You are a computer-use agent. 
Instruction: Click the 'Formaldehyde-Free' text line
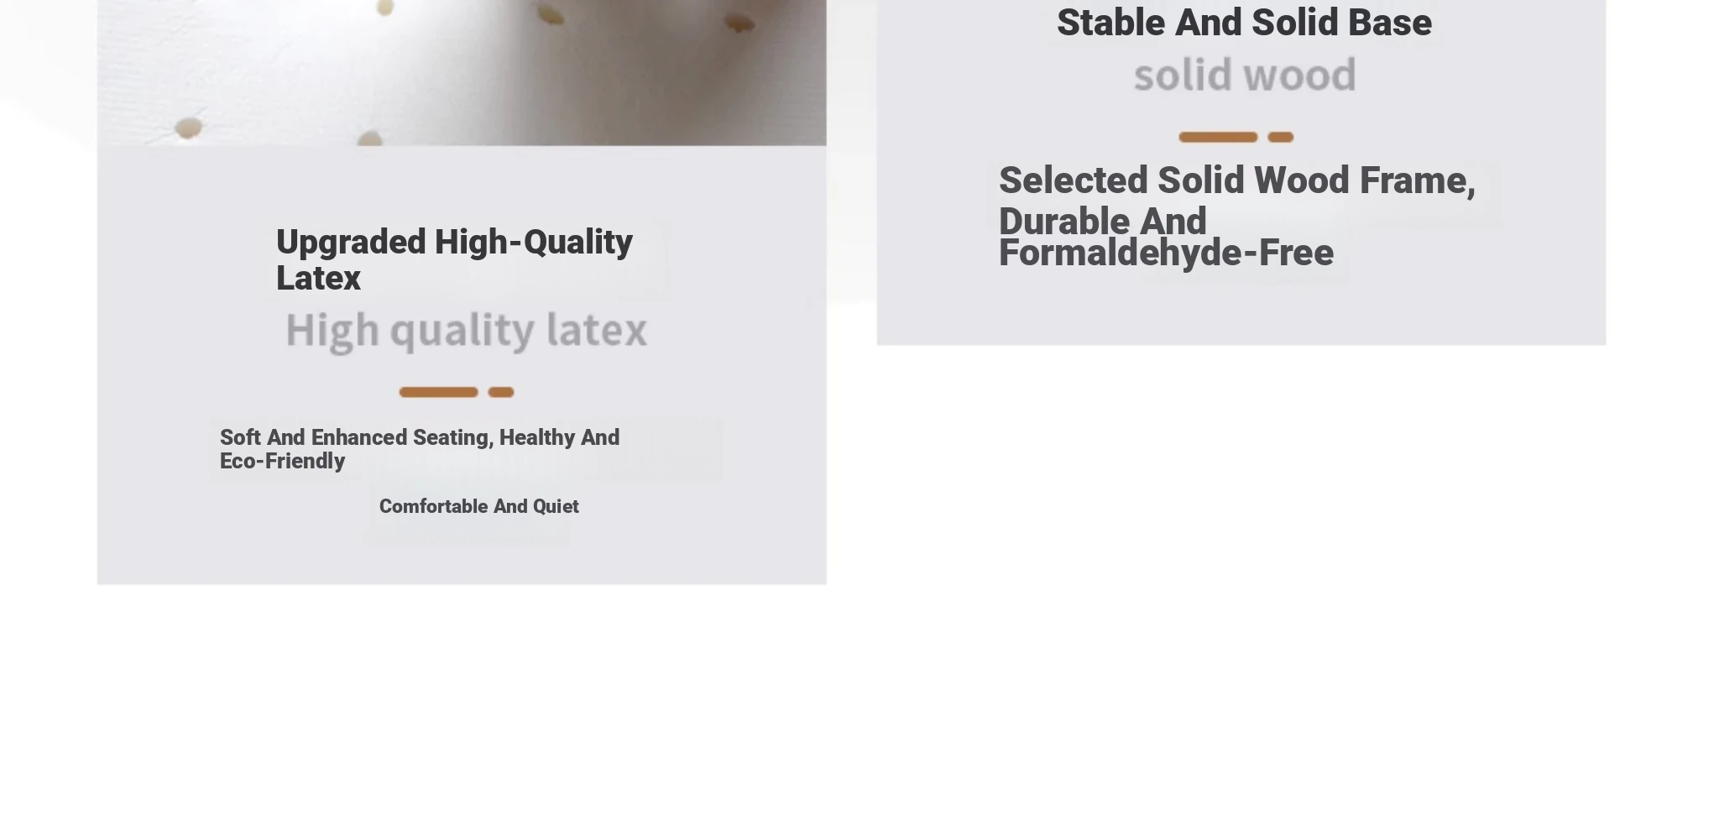coord(1166,253)
